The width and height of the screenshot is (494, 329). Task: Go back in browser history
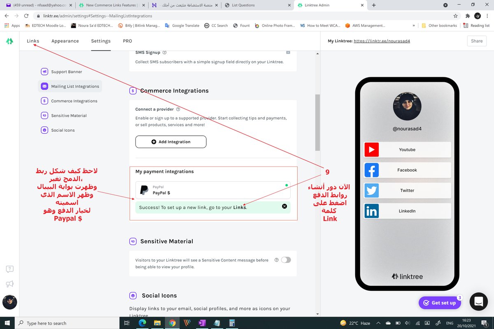pyautogui.click(x=7, y=16)
